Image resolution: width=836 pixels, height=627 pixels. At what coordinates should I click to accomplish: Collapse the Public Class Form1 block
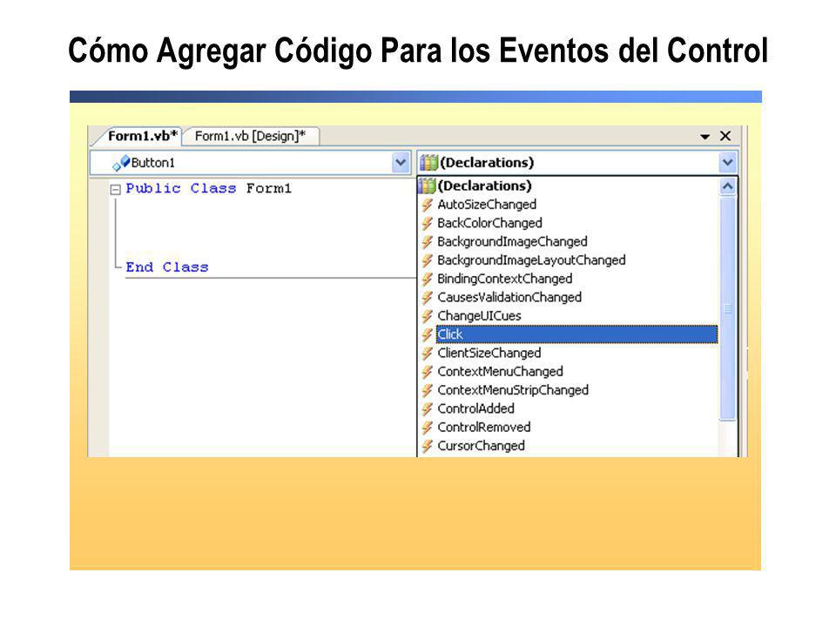115,189
